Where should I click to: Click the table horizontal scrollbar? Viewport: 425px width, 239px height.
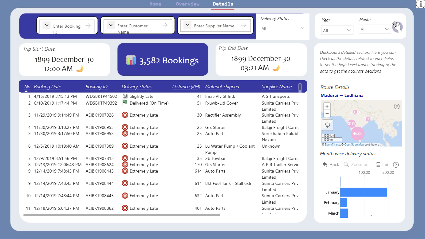122,215
